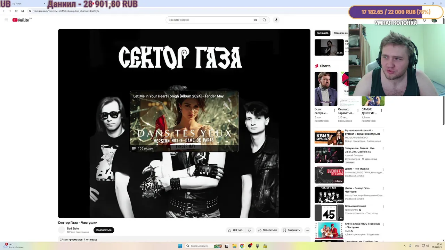Open YouTube notifications bell
The image size is (445, 250).
[424, 20]
